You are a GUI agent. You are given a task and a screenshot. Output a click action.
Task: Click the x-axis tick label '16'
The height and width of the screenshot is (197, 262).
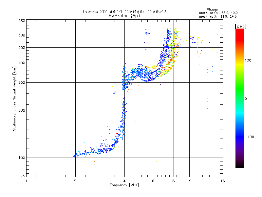223,181
